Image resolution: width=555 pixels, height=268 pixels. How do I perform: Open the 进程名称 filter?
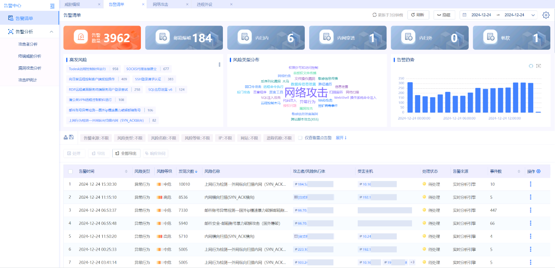point(279,138)
